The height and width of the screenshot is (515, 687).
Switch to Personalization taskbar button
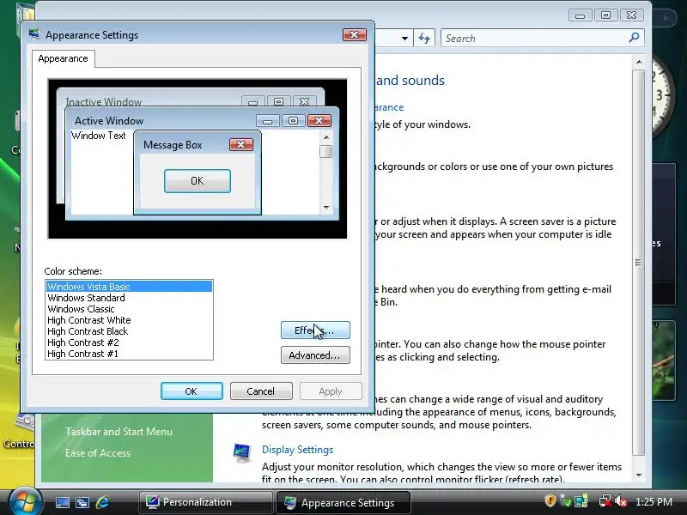pos(205,502)
